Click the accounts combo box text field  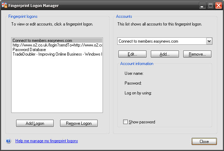162,41
